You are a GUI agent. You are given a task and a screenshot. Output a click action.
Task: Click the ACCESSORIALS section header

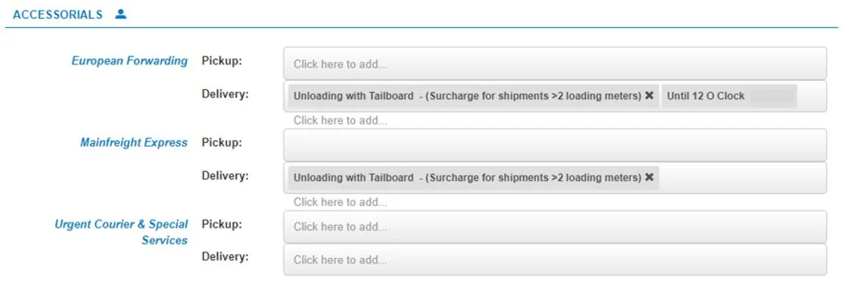click(x=58, y=15)
